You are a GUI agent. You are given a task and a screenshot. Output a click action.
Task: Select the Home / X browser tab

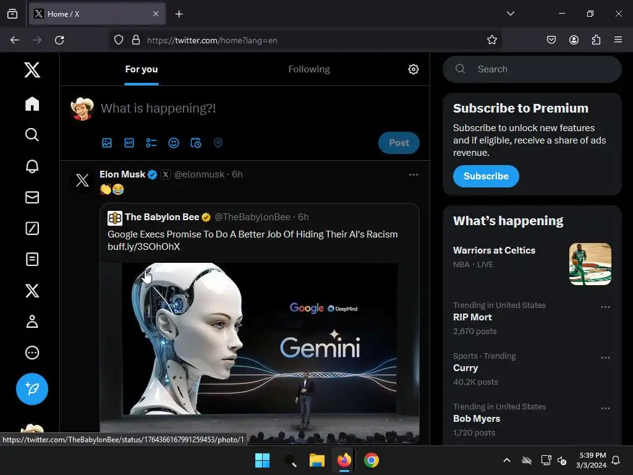[x=97, y=14]
